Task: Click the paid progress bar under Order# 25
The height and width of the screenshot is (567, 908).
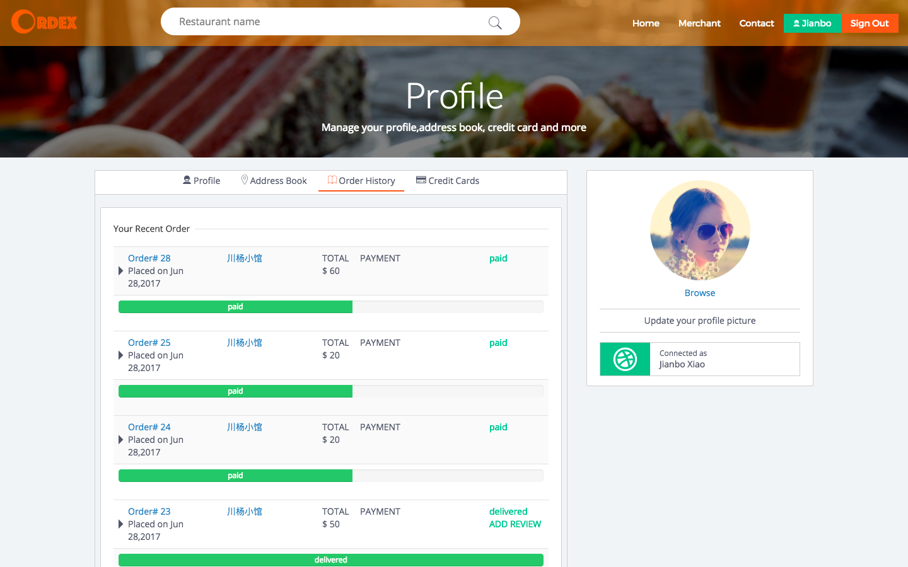Action: point(235,391)
